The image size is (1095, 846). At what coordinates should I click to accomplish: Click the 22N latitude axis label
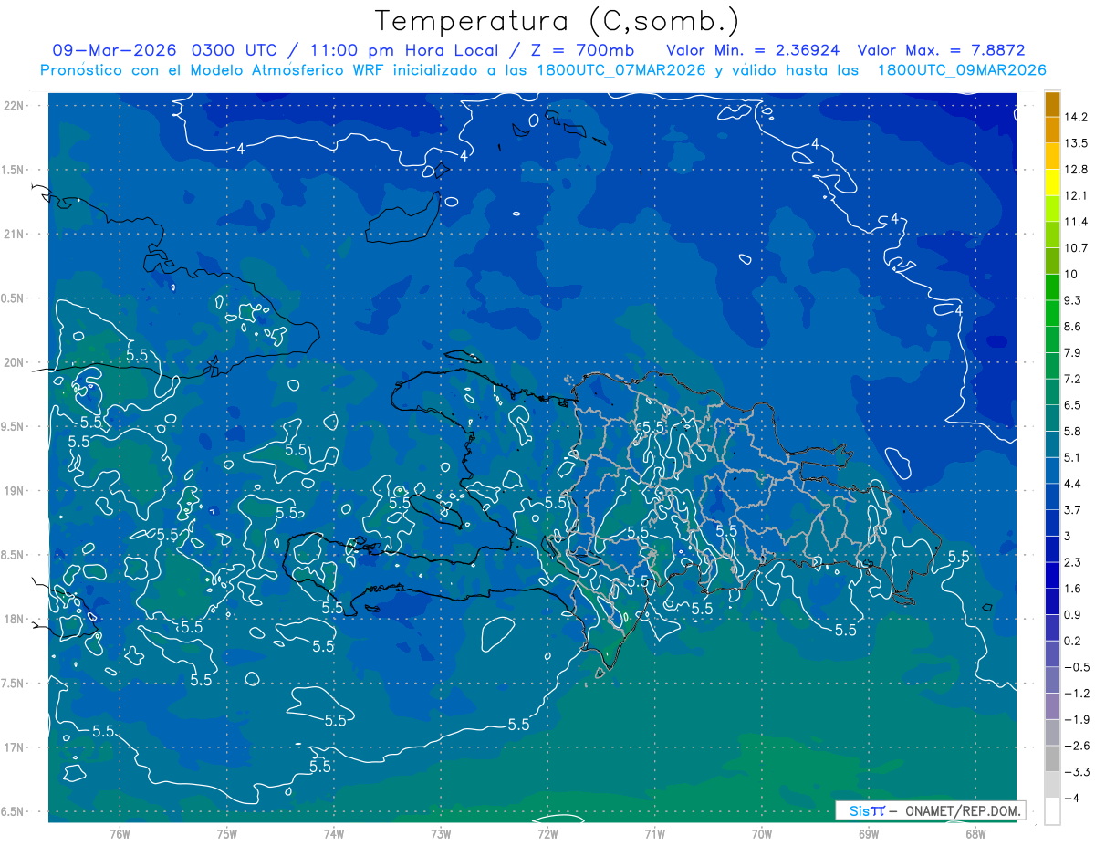(x=15, y=106)
